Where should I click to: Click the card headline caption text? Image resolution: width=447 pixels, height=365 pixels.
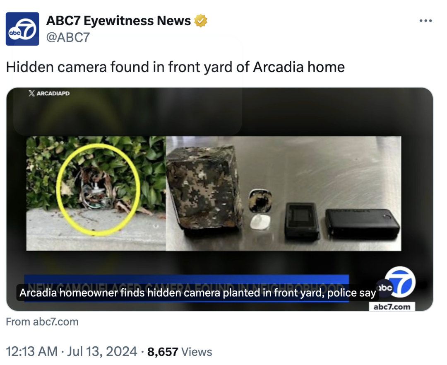(197, 293)
